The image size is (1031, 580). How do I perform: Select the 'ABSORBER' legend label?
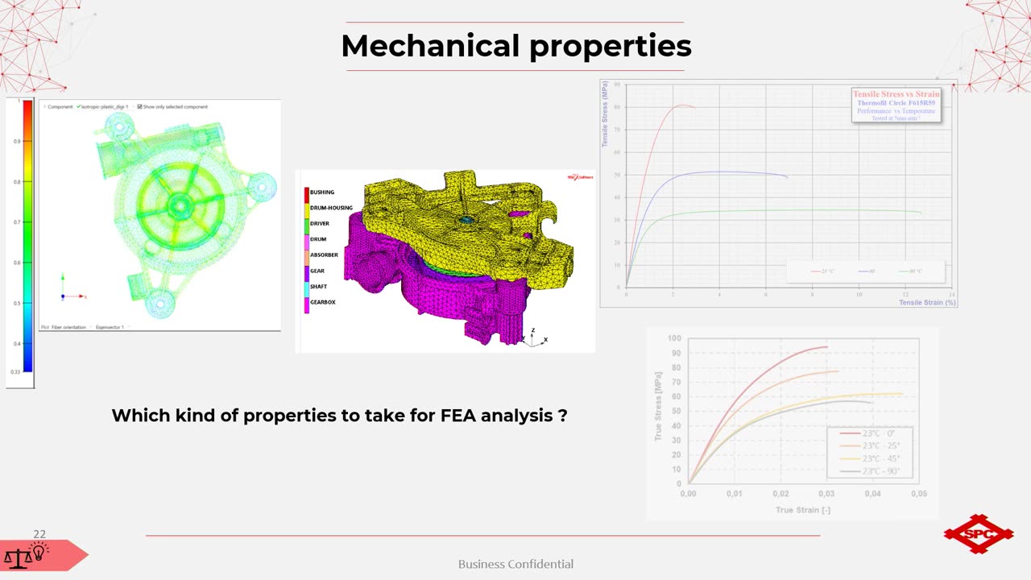point(324,255)
